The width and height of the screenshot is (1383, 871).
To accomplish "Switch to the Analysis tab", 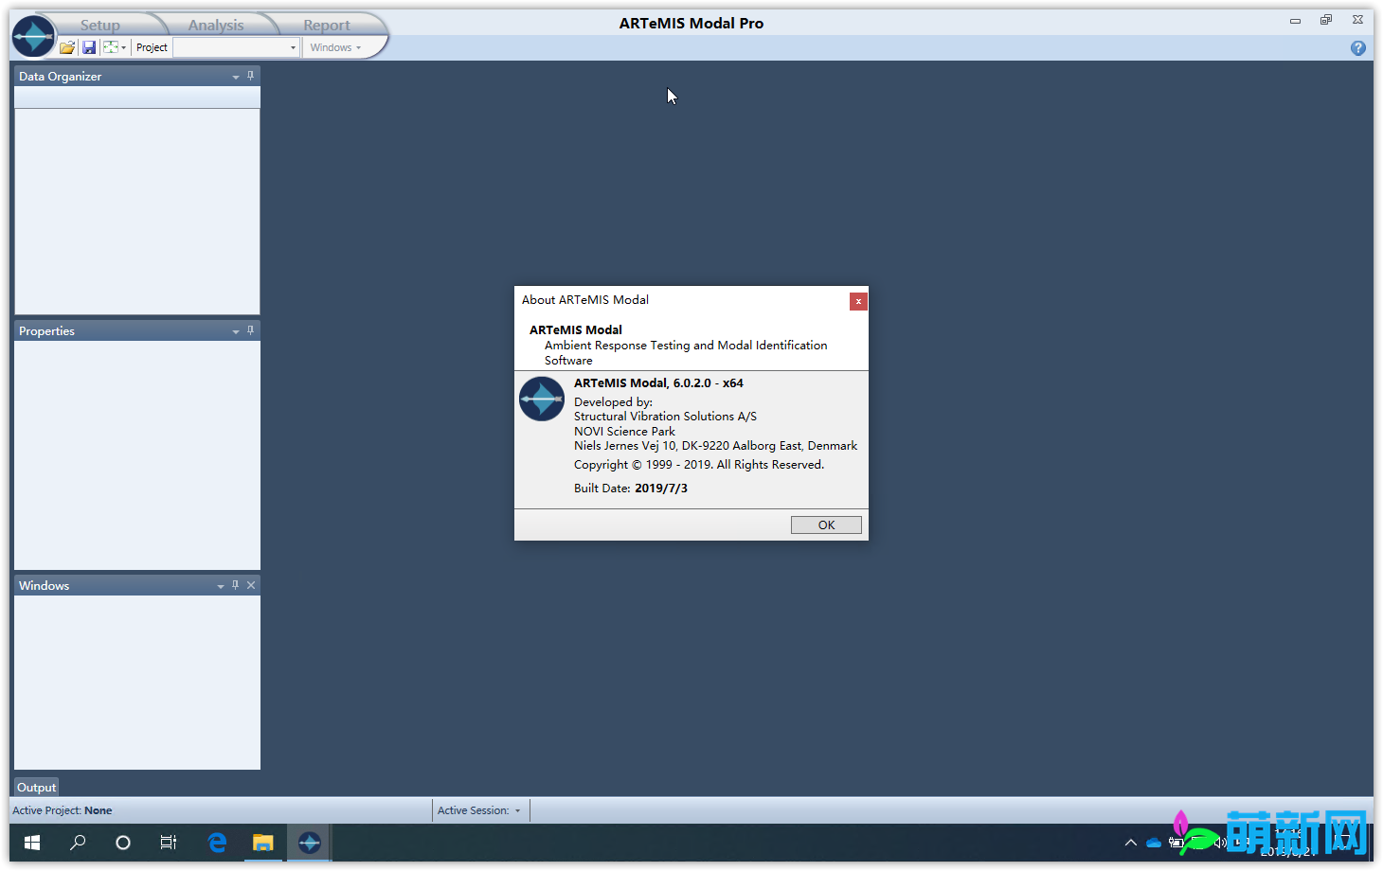I will (x=216, y=25).
